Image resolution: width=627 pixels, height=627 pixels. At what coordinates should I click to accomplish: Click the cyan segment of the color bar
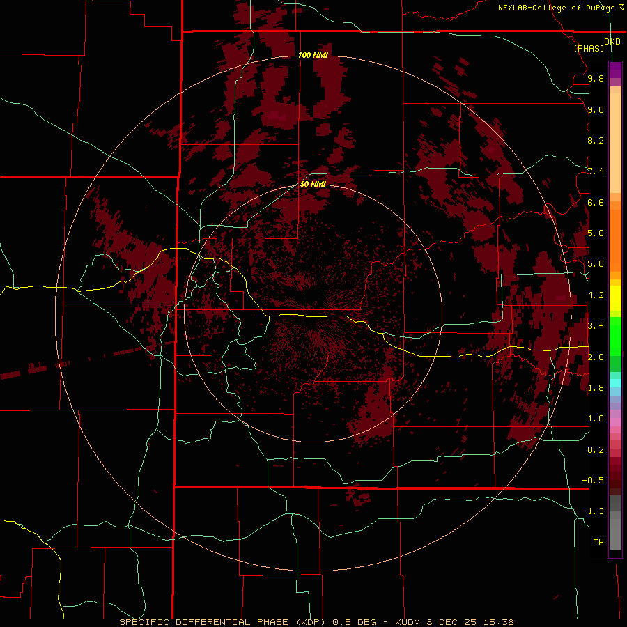(615, 383)
